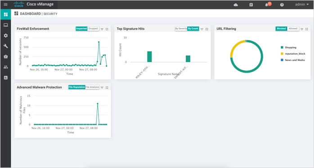This screenshot has width=314, height=168.
Task: Open the Configuration gear sidebar icon
Action: (x=5, y=36)
